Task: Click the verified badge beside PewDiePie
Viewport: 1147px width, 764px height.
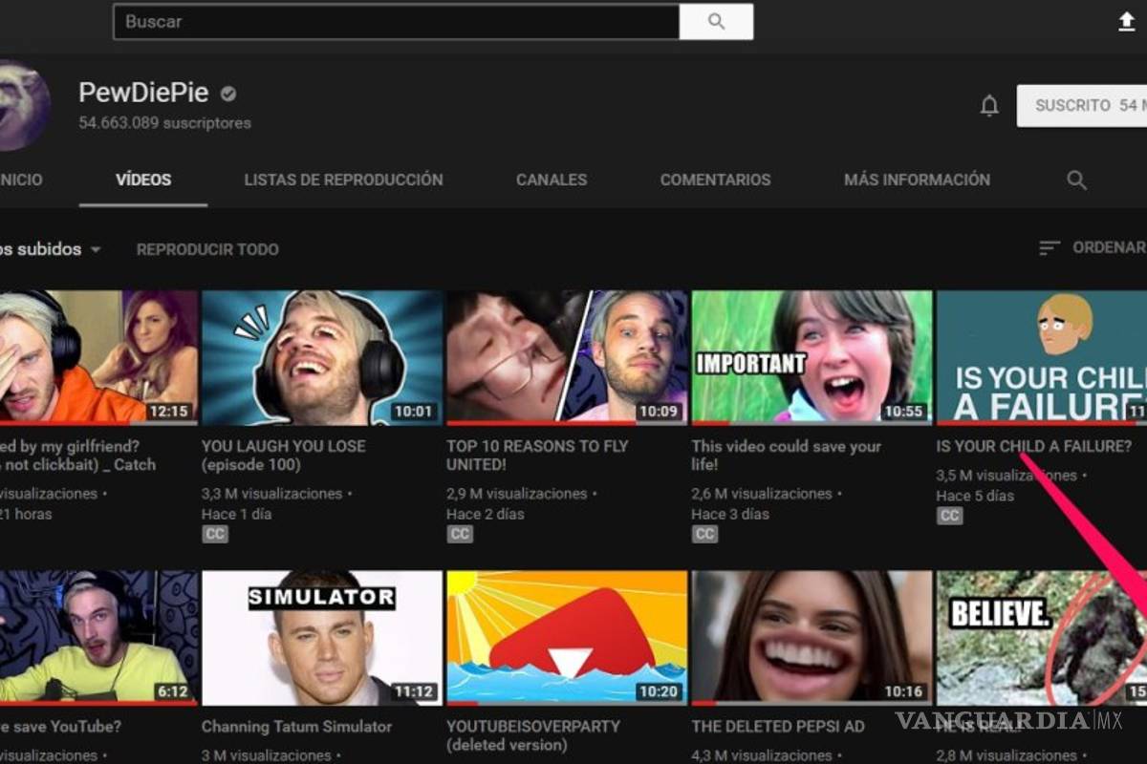Action: [x=228, y=94]
